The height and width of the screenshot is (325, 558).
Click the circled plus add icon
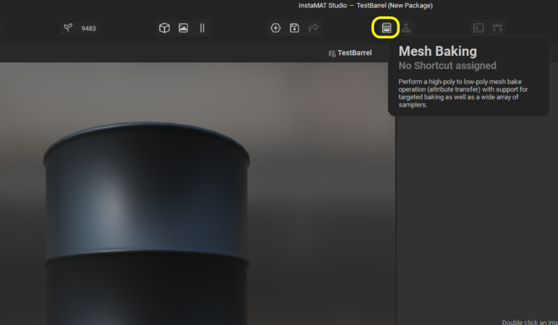coord(275,28)
